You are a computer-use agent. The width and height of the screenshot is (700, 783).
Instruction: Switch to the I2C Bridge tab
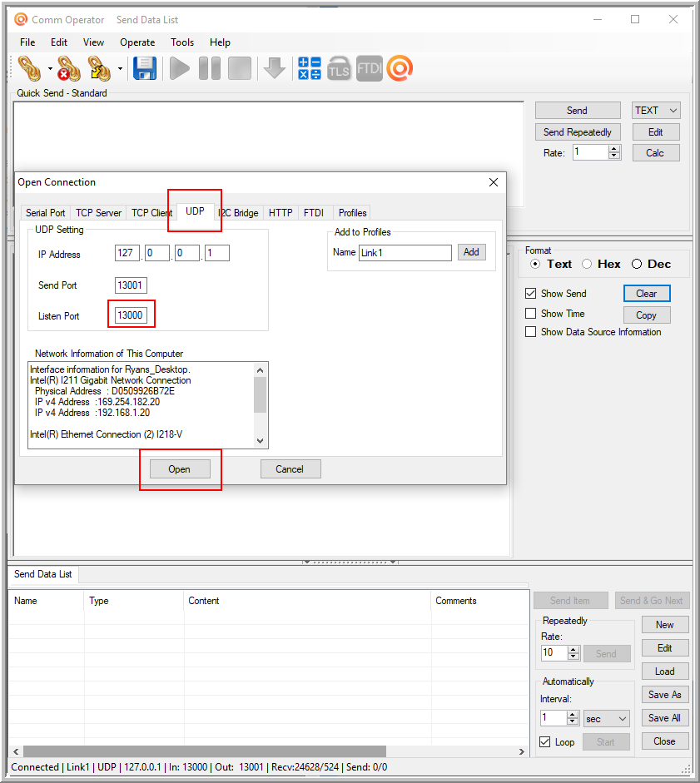tap(238, 213)
